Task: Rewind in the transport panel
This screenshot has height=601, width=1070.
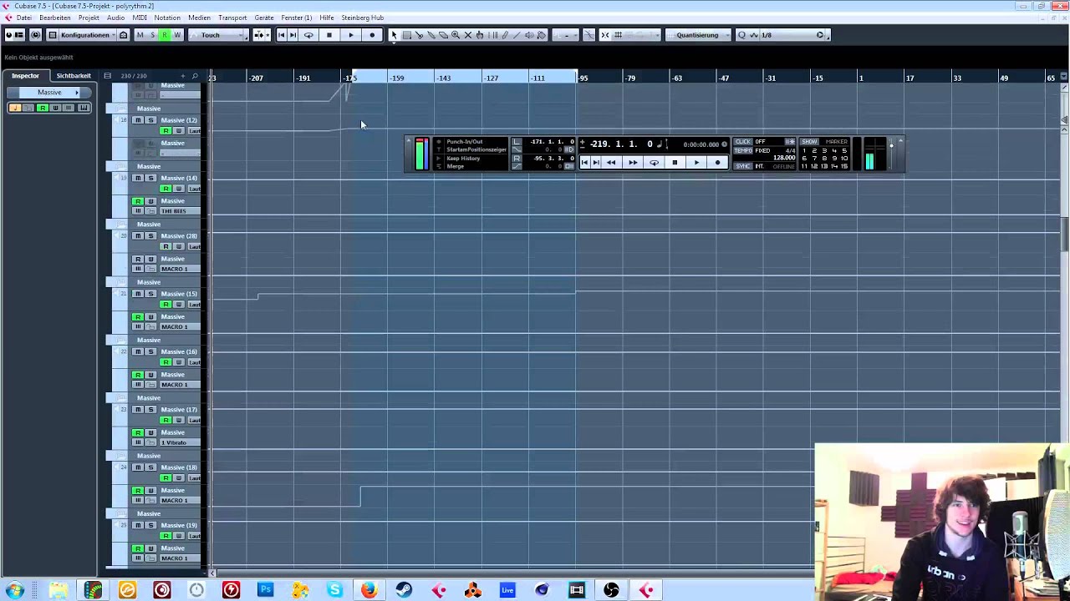Action: point(612,163)
